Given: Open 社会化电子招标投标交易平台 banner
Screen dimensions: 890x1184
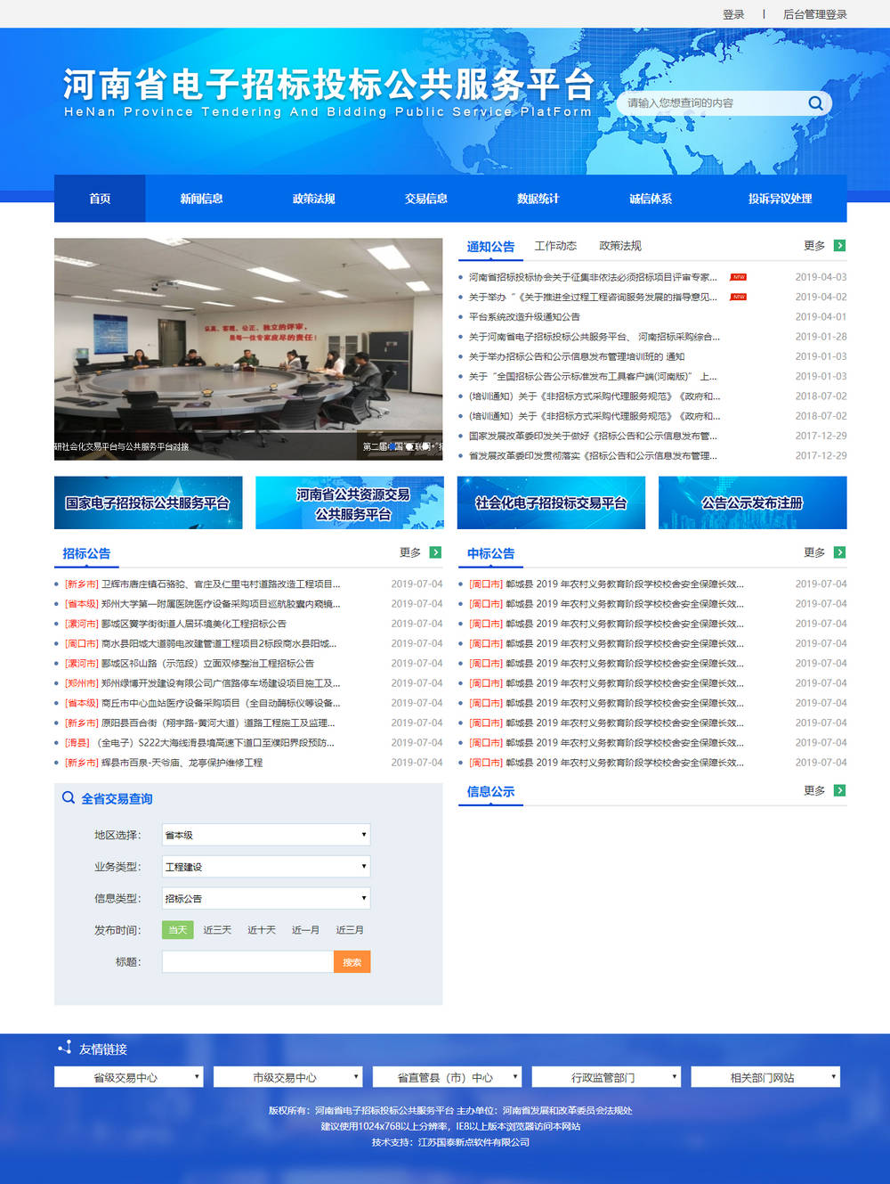Looking at the screenshot, I should tap(551, 502).
